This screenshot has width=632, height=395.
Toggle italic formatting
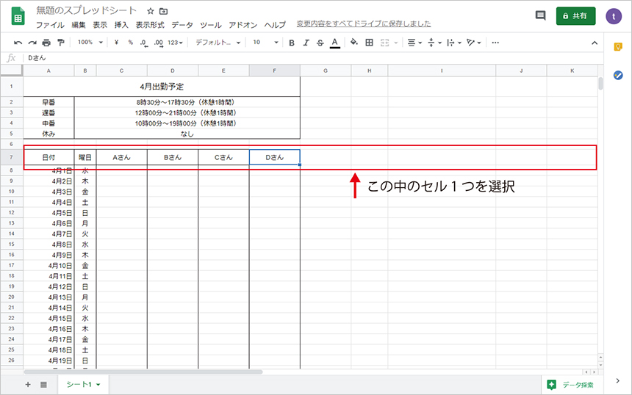tap(306, 43)
